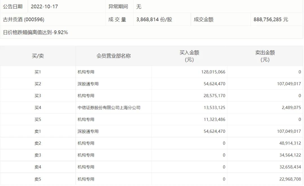304x186 pixels.
Task: Select the 买5 row label
Action: click(x=38, y=120)
